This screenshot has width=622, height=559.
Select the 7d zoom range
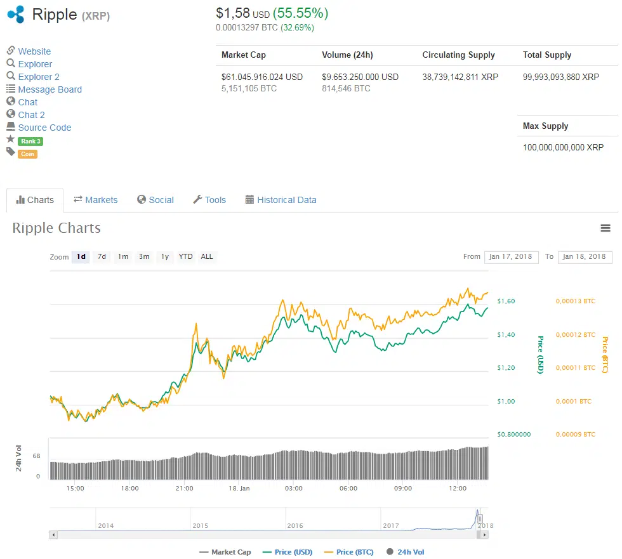102,256
